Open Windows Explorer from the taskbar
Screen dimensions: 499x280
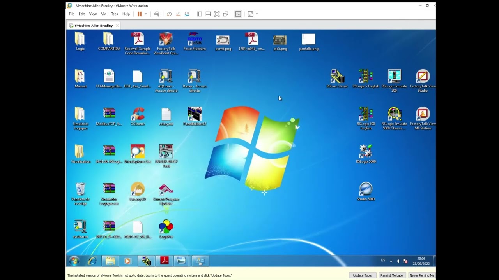[x=110, y=261]
